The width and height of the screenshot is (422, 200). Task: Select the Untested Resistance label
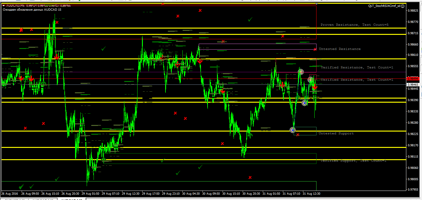[x=340, y=49]
